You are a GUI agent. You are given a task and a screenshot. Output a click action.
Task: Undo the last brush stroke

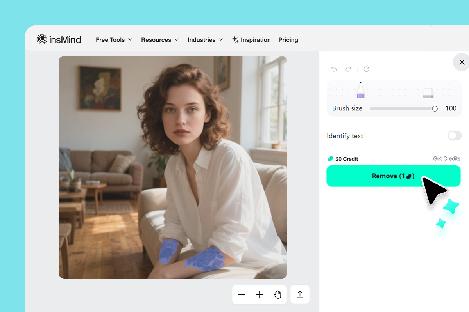point(334,69)
